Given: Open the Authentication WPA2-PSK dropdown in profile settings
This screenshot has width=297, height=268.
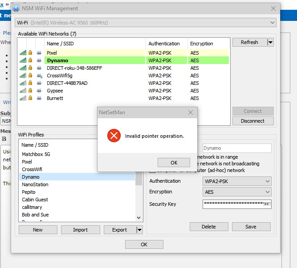Looking at the screenshot, I should 237,181.
